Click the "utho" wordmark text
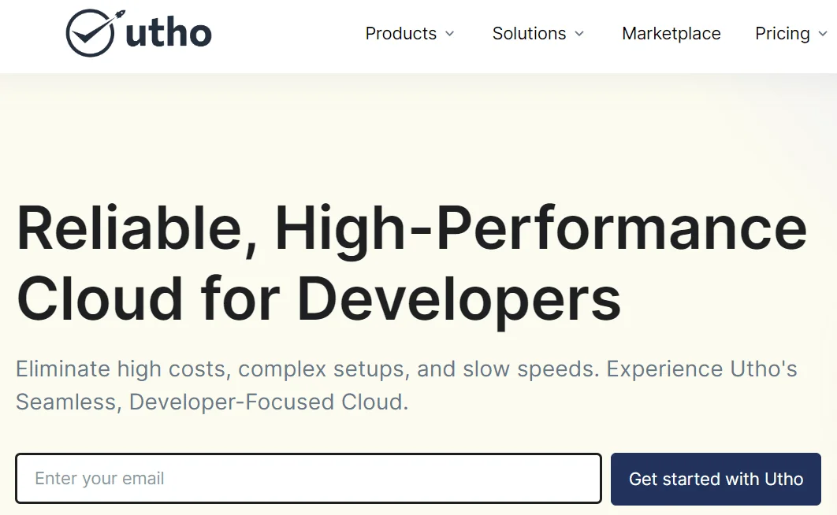The image size is (837, 515). click(x=169, y=34)
